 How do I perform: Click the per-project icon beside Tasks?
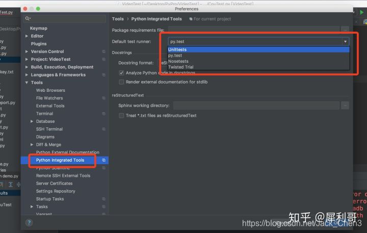tap(103, 206)
